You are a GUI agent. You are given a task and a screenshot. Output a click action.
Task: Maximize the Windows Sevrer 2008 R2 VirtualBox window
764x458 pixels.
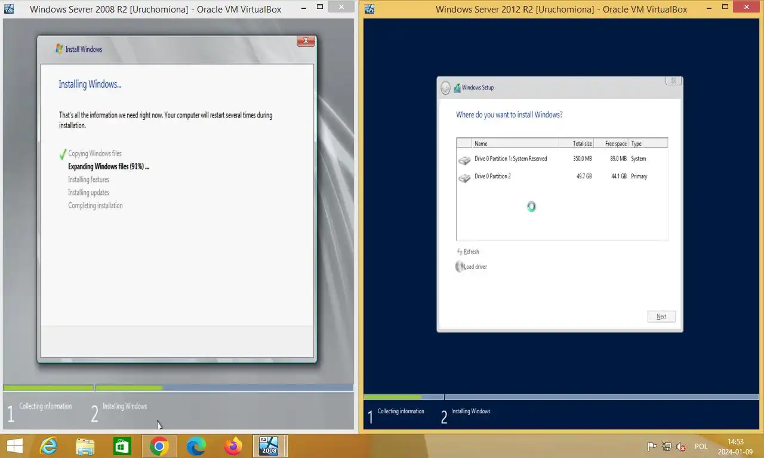click(x=319, y=7)
